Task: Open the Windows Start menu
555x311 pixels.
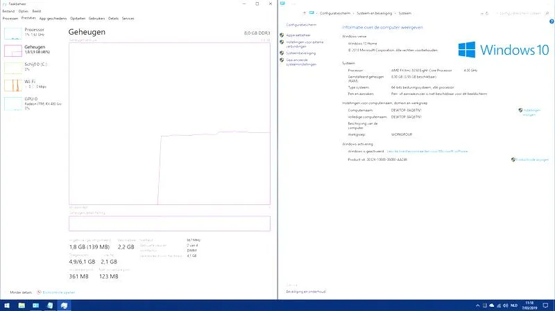Action: pyautogui.click(x=7, y=305)
